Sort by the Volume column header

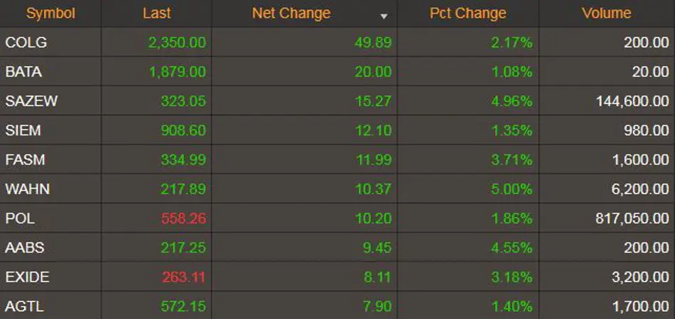[606, 13]
